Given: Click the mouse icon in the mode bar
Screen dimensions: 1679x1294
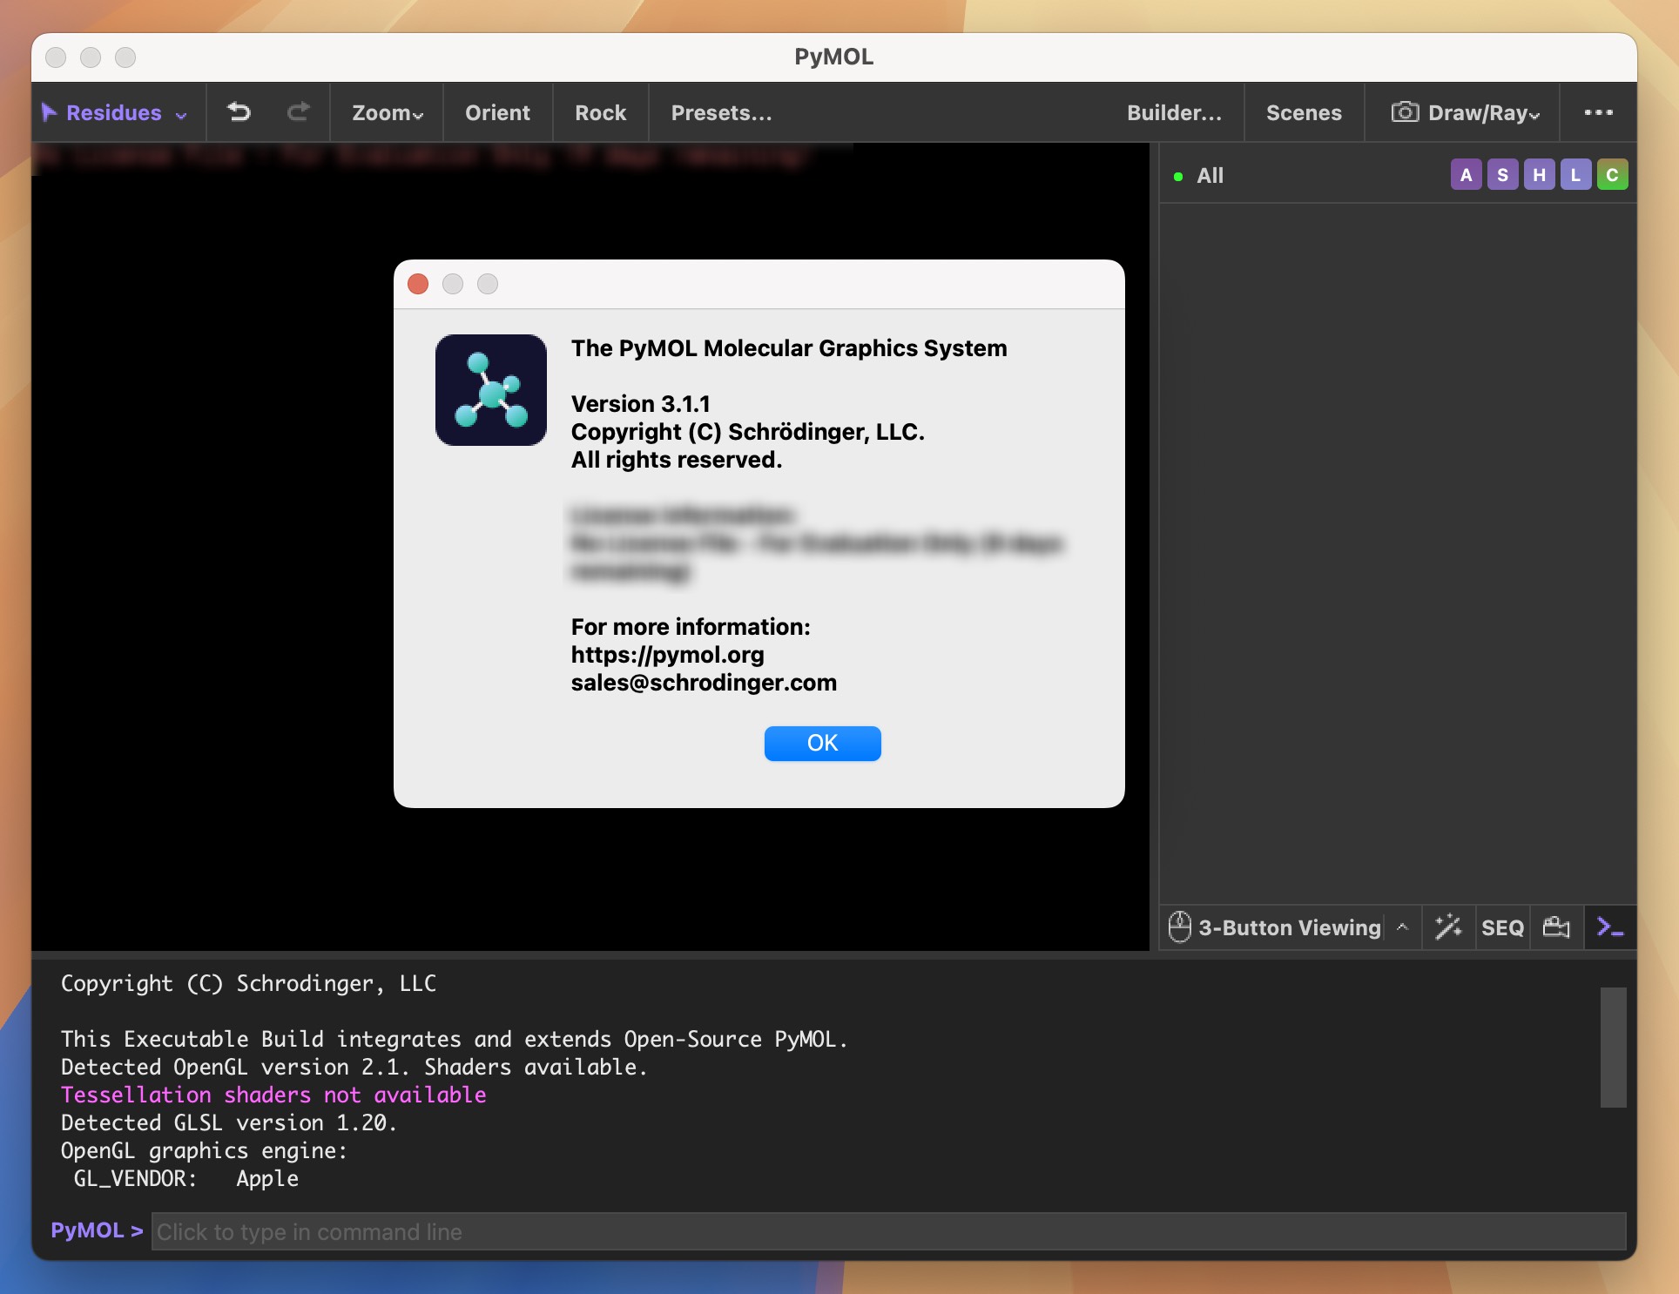Looking at the screenshot, I should pyautogui.click(x=1179, y=927).
